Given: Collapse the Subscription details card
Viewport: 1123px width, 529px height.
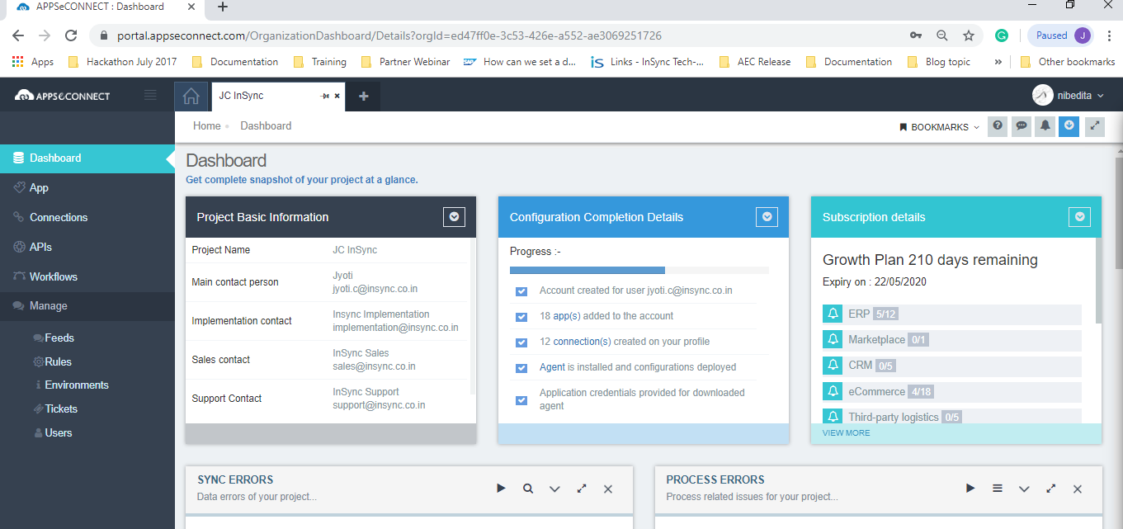Looking at the screenshot, I should coord(1080,217).
